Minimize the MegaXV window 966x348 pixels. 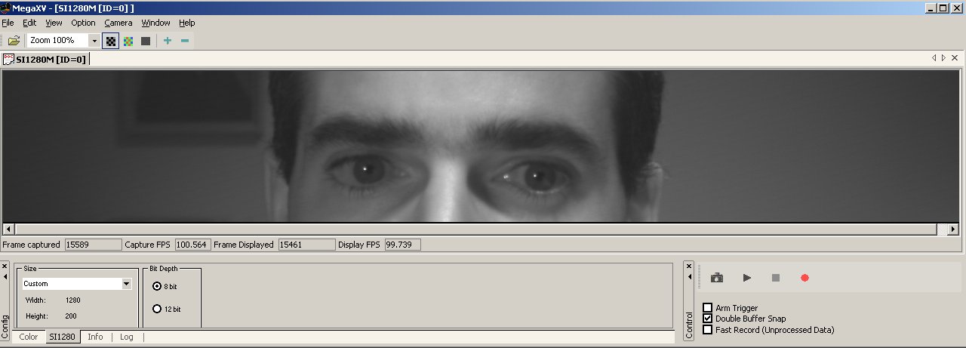click(931, 8)
